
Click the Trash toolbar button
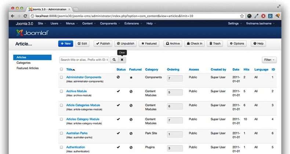(x=215, y=44)
